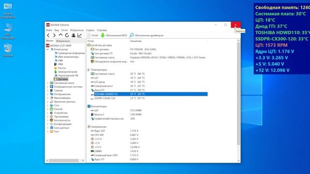Open the Файл menu

tap(49, 30)
